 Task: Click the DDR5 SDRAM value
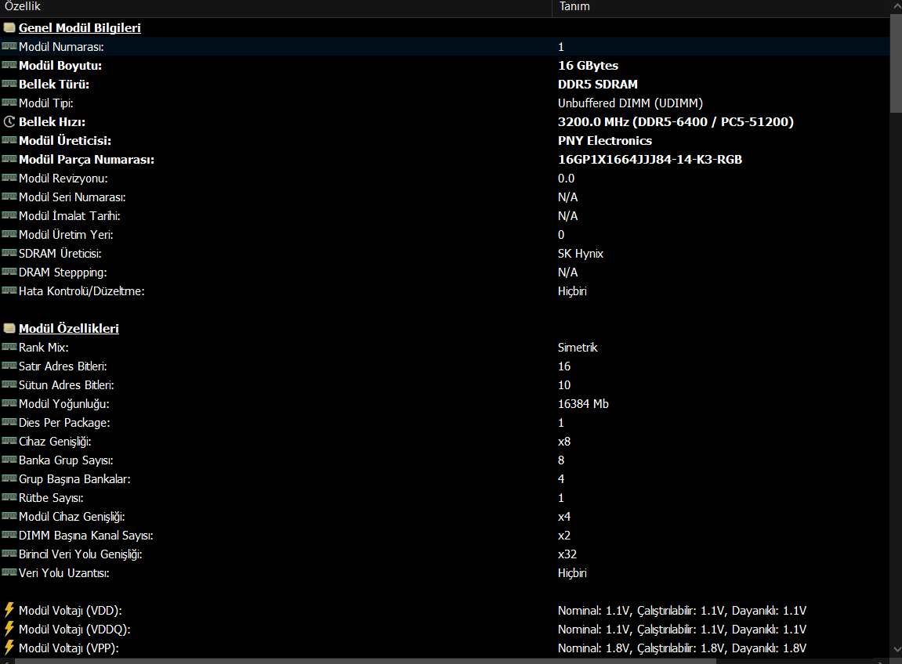pos(598,85)
